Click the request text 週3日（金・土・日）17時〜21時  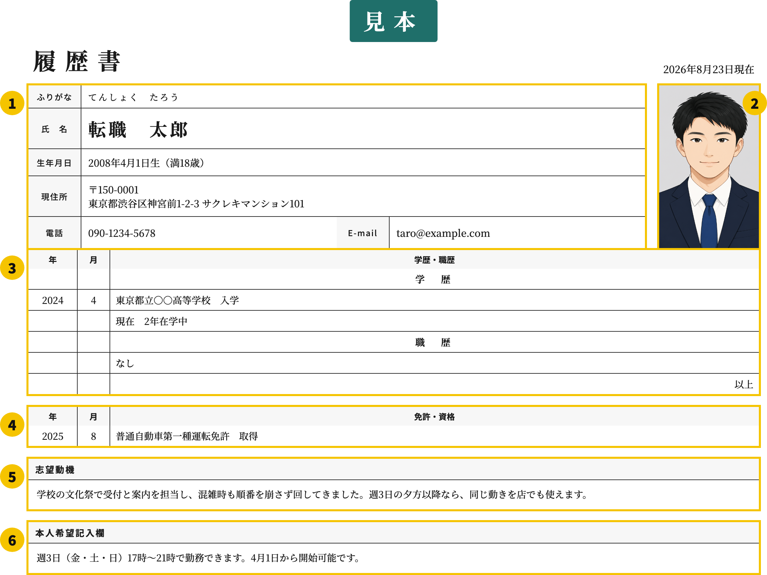199,558
